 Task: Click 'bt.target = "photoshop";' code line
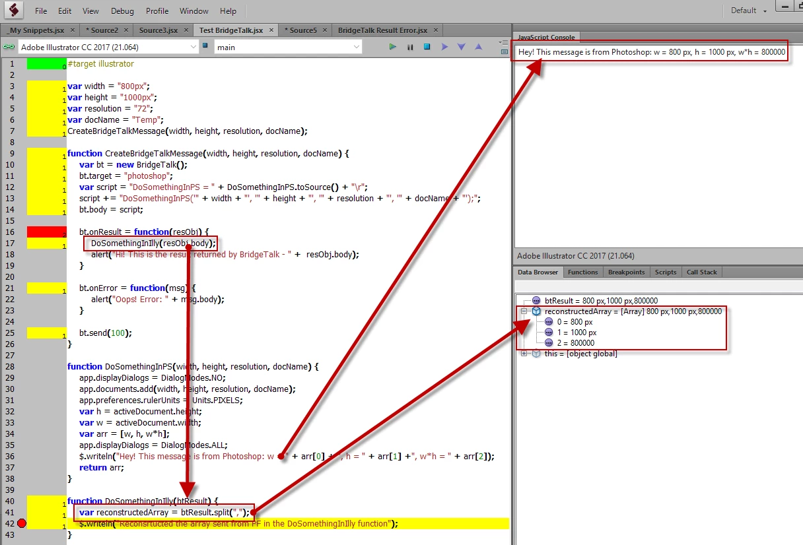[x=125, y=176]
